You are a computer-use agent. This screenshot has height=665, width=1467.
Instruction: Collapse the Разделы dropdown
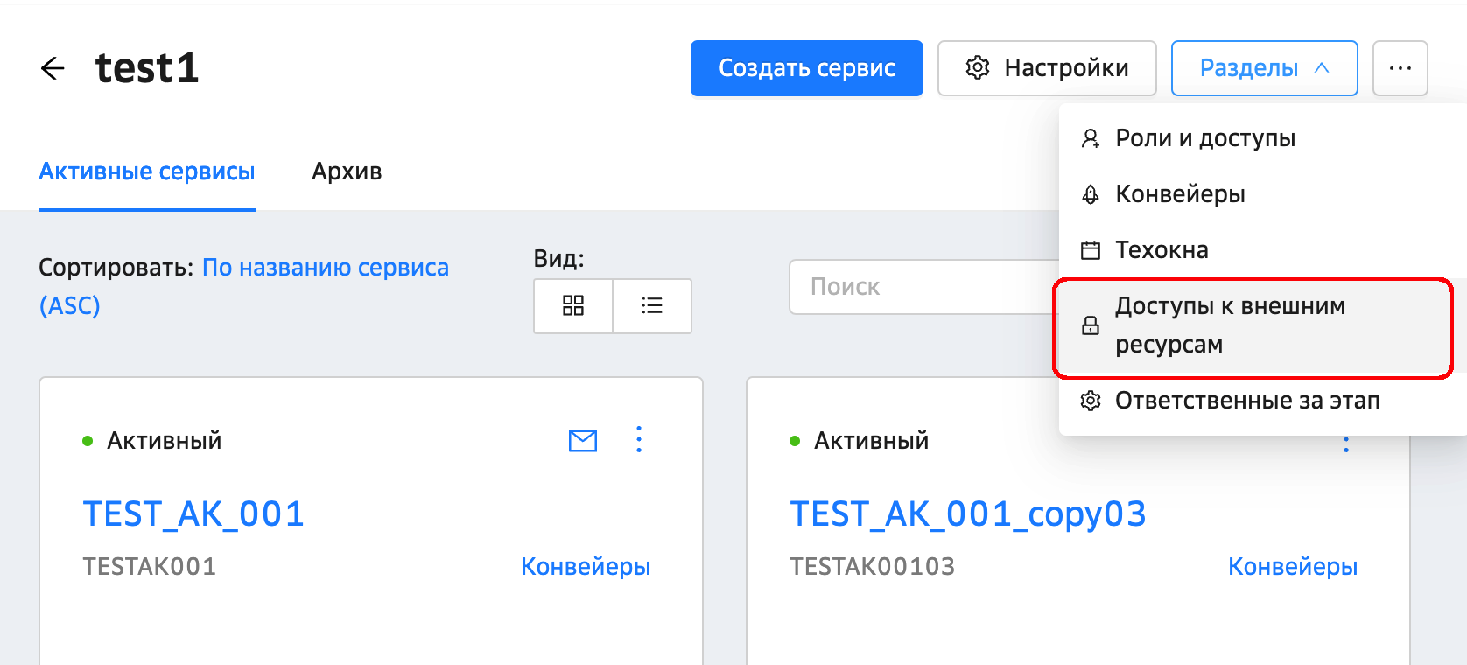[1264, 68]
